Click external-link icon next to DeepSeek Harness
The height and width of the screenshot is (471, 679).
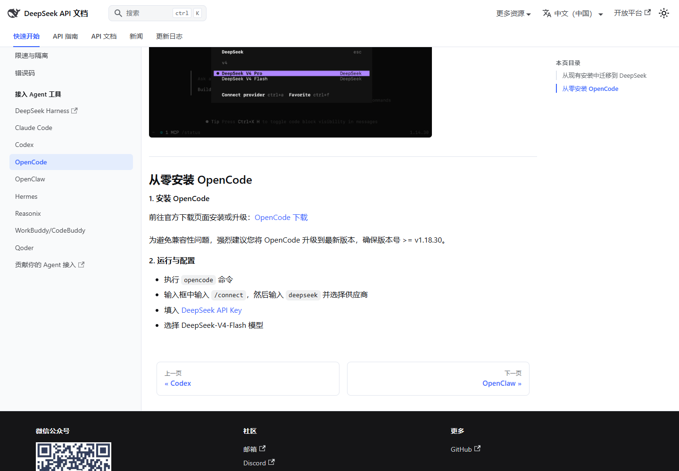tap(75, 111)
